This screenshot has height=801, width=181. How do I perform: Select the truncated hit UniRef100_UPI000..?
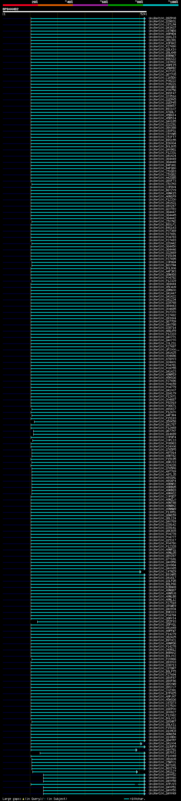pyautogui.click(x=164, y=349)
